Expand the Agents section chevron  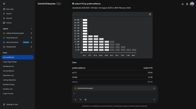click(x=32, y=29)
